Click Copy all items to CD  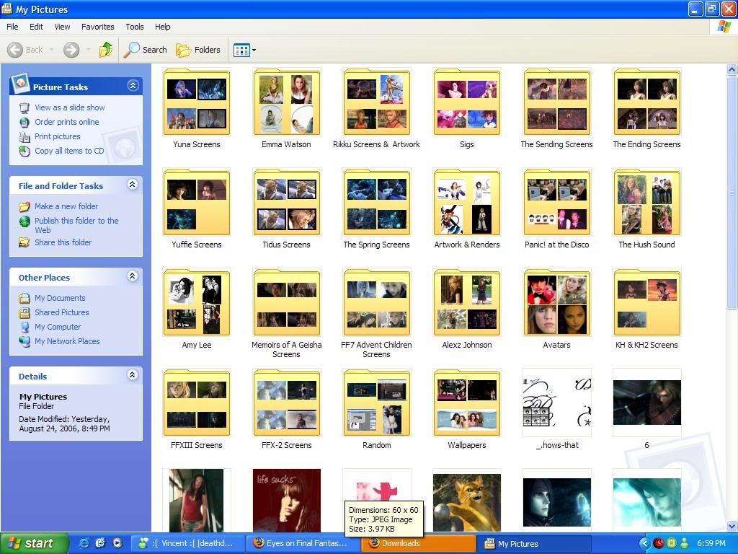[69, 151]
